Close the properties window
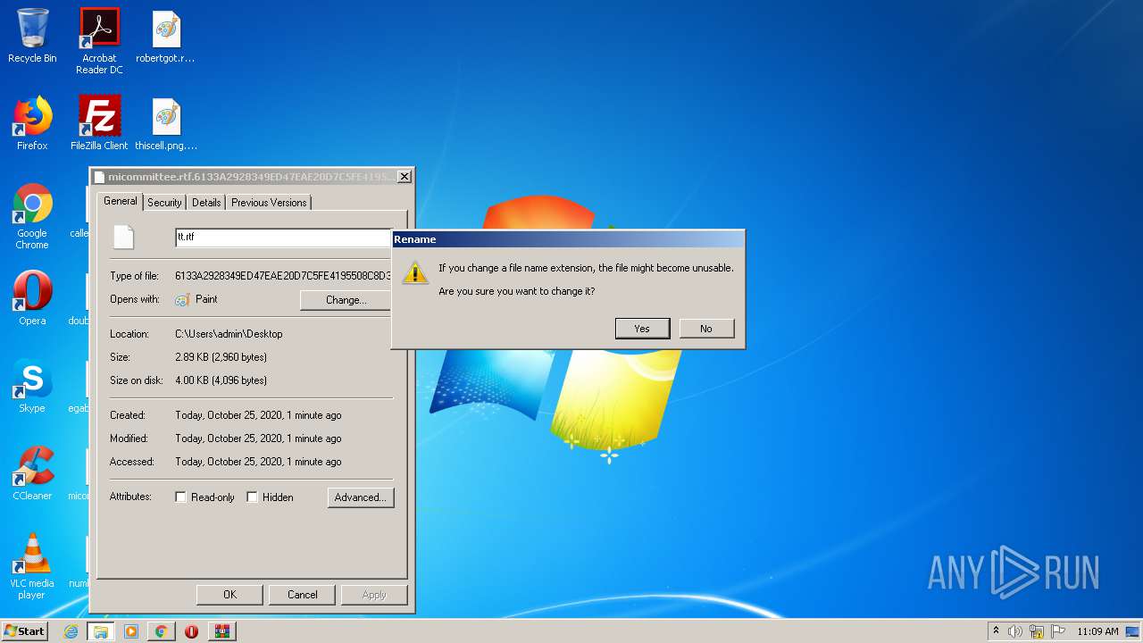This screenshot has height=643, width=1143. 404,177
